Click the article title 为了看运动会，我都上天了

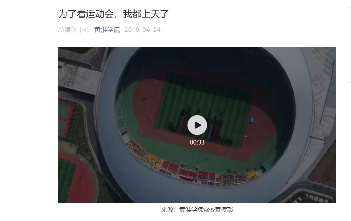(113, 14)
